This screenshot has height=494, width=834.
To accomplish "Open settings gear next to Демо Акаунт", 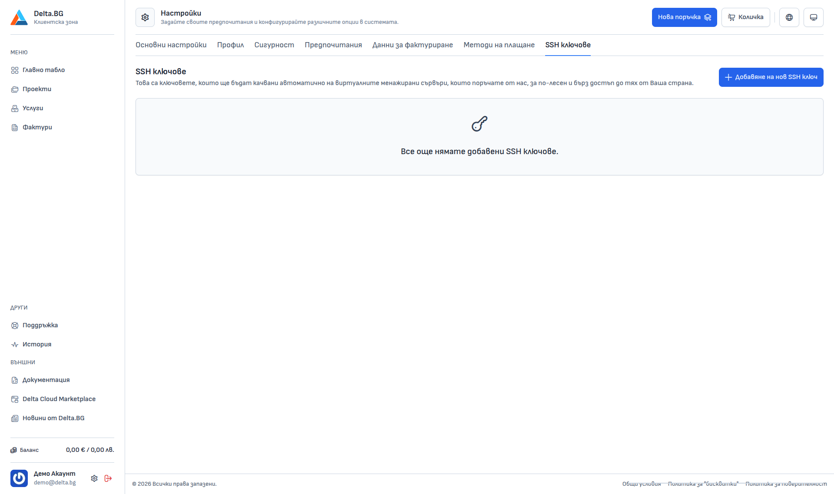I will (94, 478).
